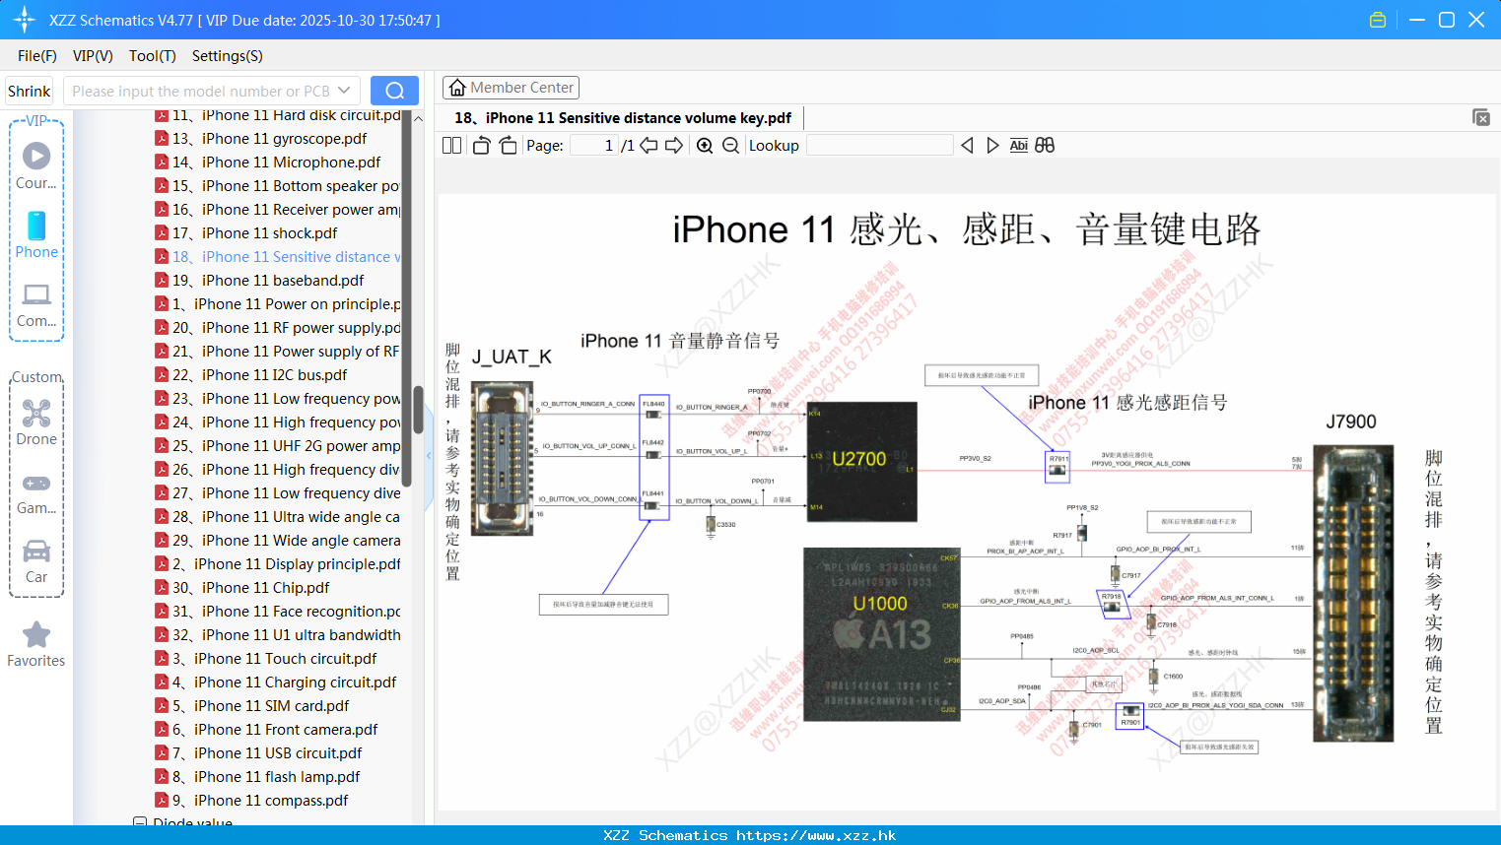Open the Settings(S) menu
Screen dimensions: 1501x845
228,56
